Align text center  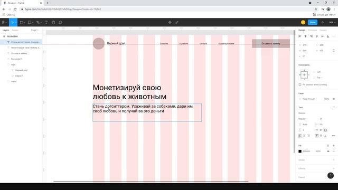(304, 136)
